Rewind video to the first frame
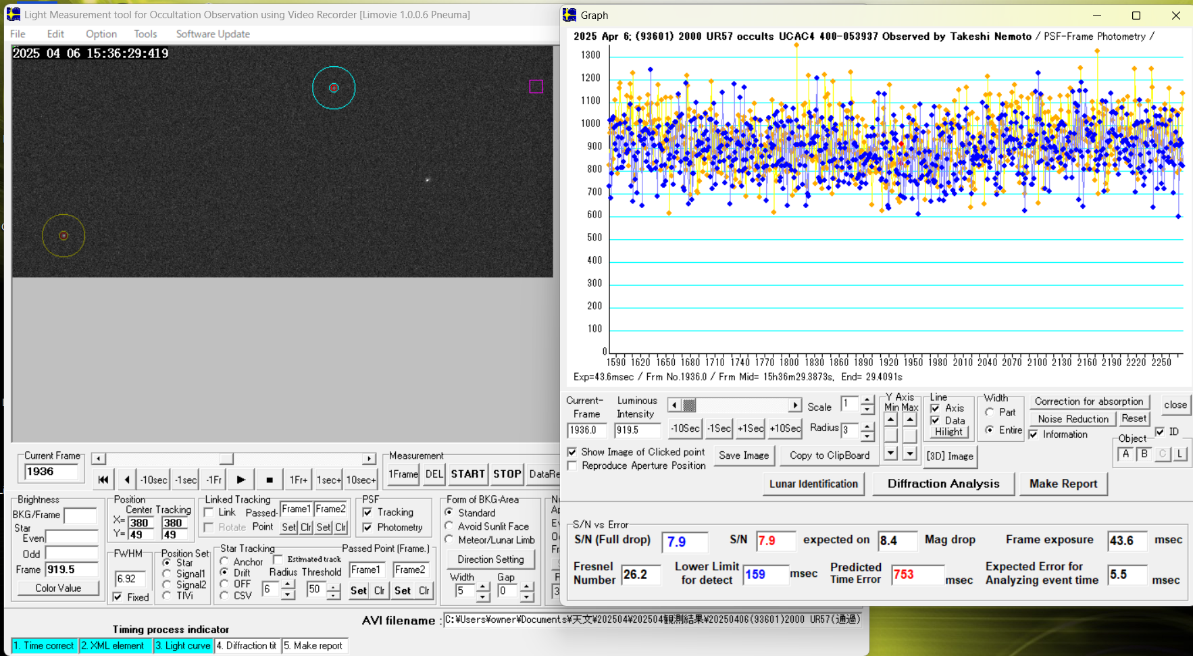This screenshot has height=656, width=1193. (x=103, y=480)
